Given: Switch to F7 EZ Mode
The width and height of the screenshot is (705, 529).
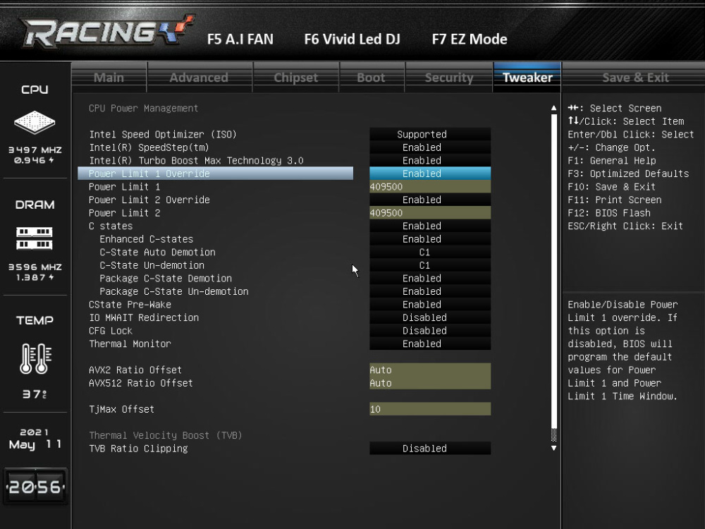Looking at the screenshot, I should (470, 39).
